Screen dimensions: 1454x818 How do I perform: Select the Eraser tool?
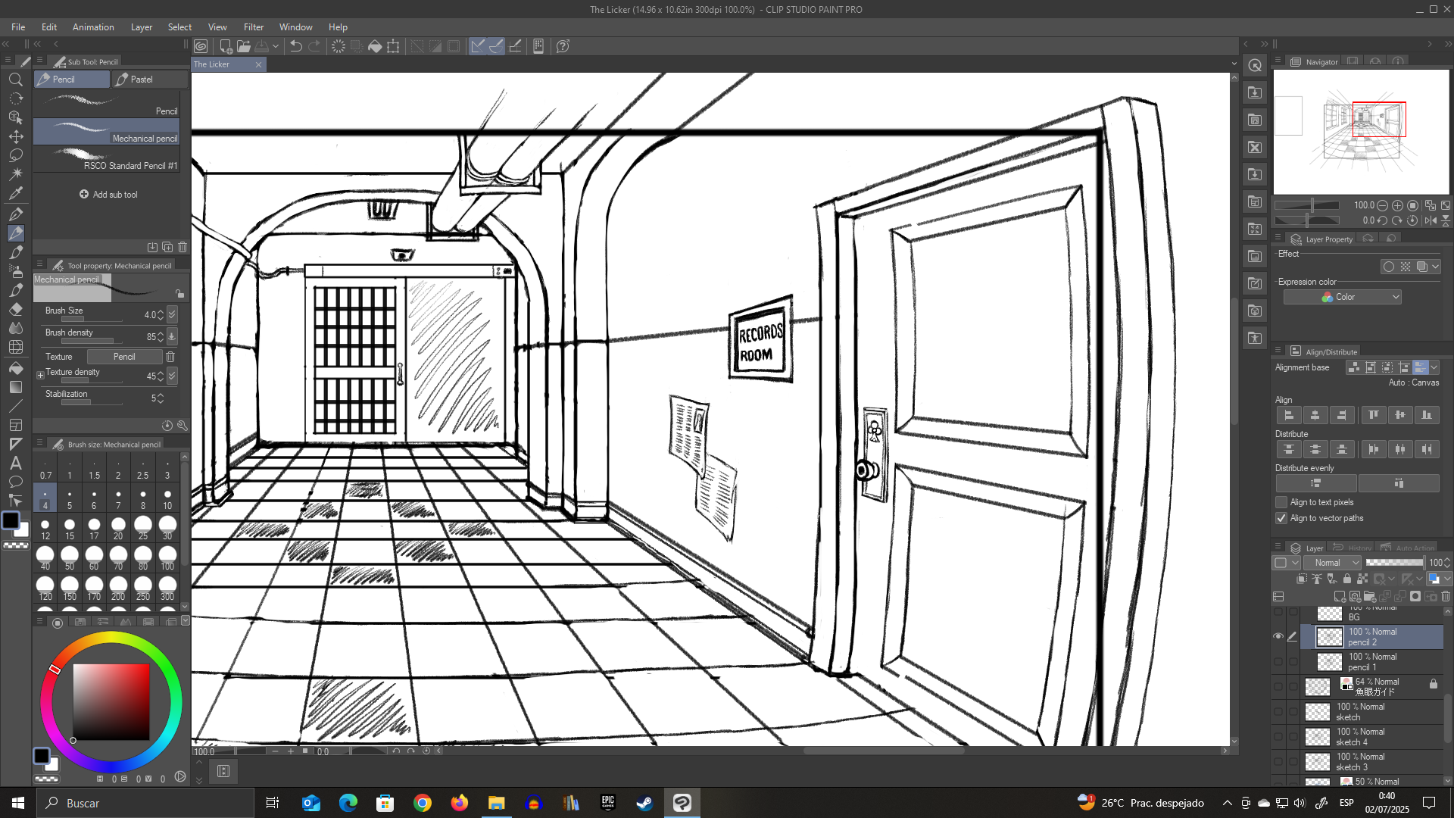16,309
